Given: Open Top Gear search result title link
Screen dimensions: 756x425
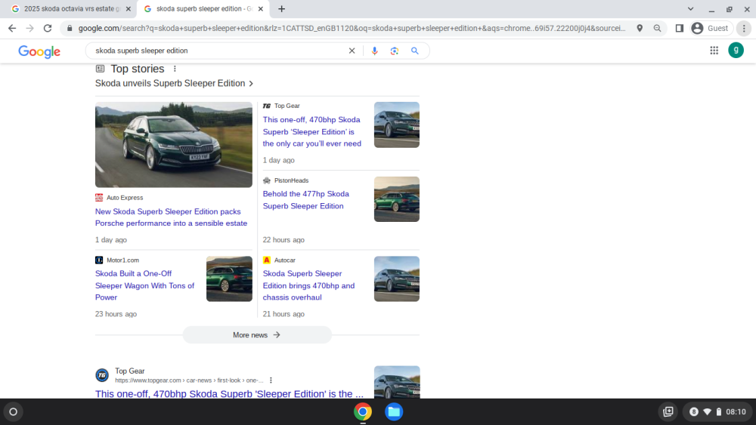Looking at the screenshot, I should (229, 394).
